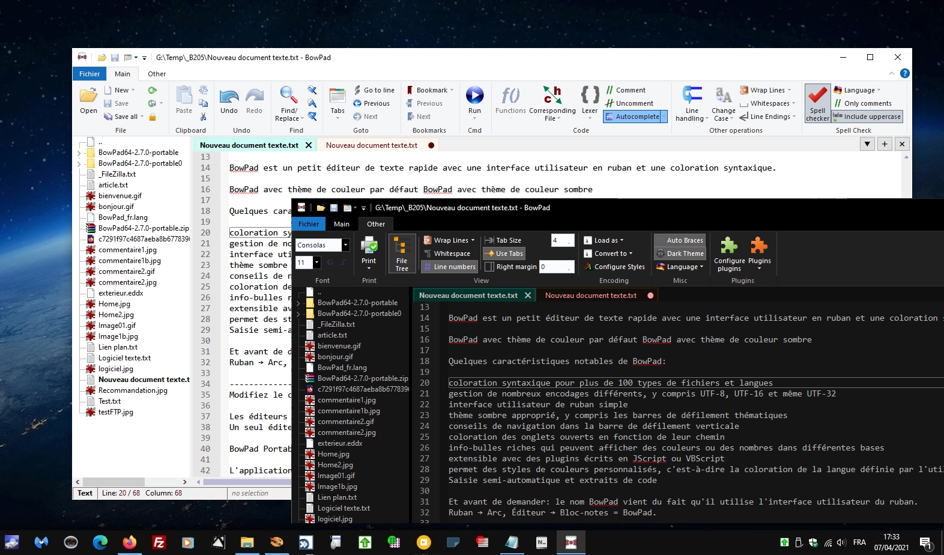Click the file tree horizontal scrollbar
Screen dimensions: 944x555
tap(131, 482)
